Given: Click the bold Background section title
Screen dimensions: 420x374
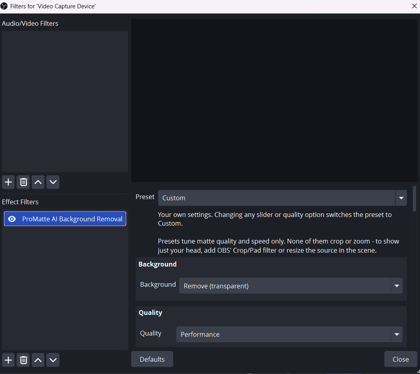Looking at the screenshot, I should tap(158, 264).
